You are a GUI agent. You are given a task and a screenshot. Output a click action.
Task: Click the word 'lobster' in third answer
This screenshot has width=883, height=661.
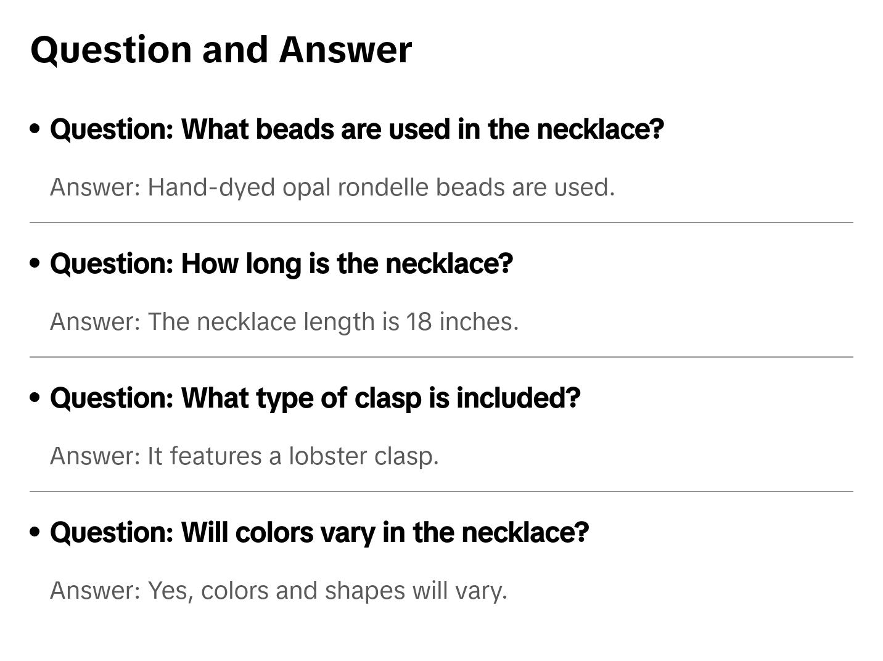pyautogui.click(x=328, y=456)
